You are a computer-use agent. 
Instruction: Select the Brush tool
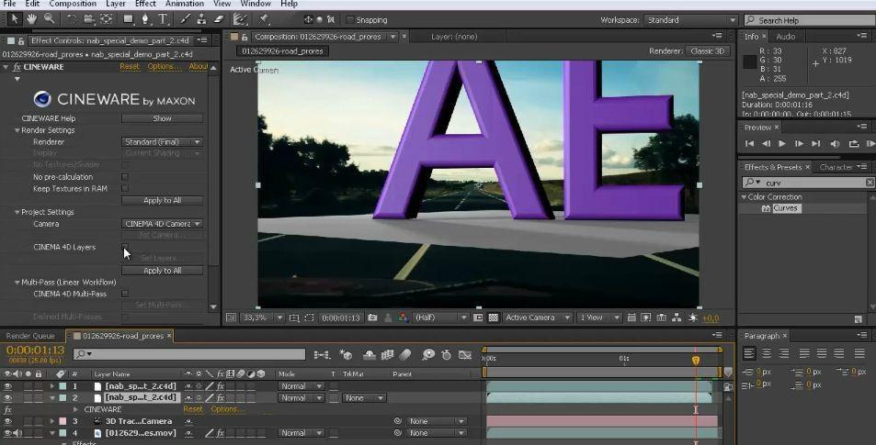[185, 19]
